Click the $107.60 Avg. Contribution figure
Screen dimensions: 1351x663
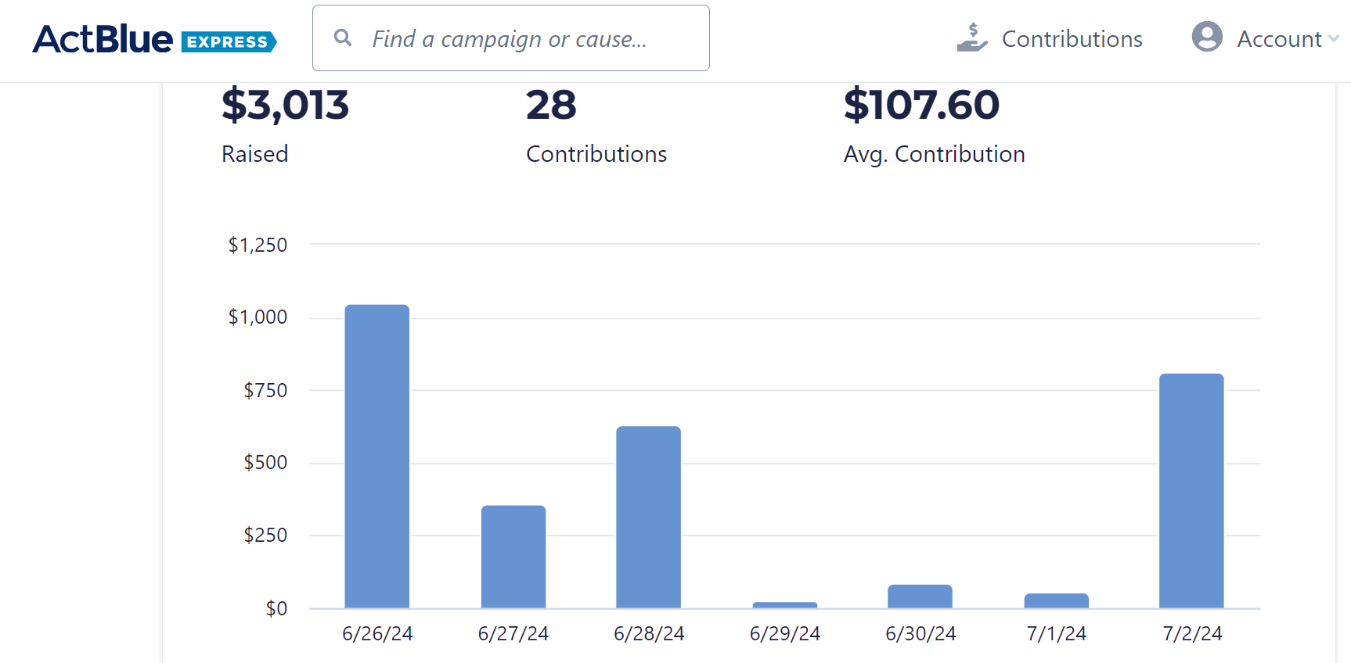pos(921,105)
